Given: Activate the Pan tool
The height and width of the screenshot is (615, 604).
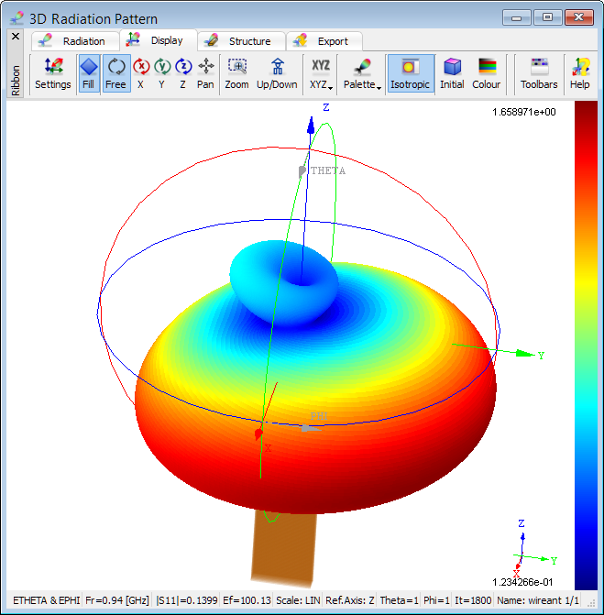Looking at the screenshot, I should pyautogui.click(x=205, y=74).
